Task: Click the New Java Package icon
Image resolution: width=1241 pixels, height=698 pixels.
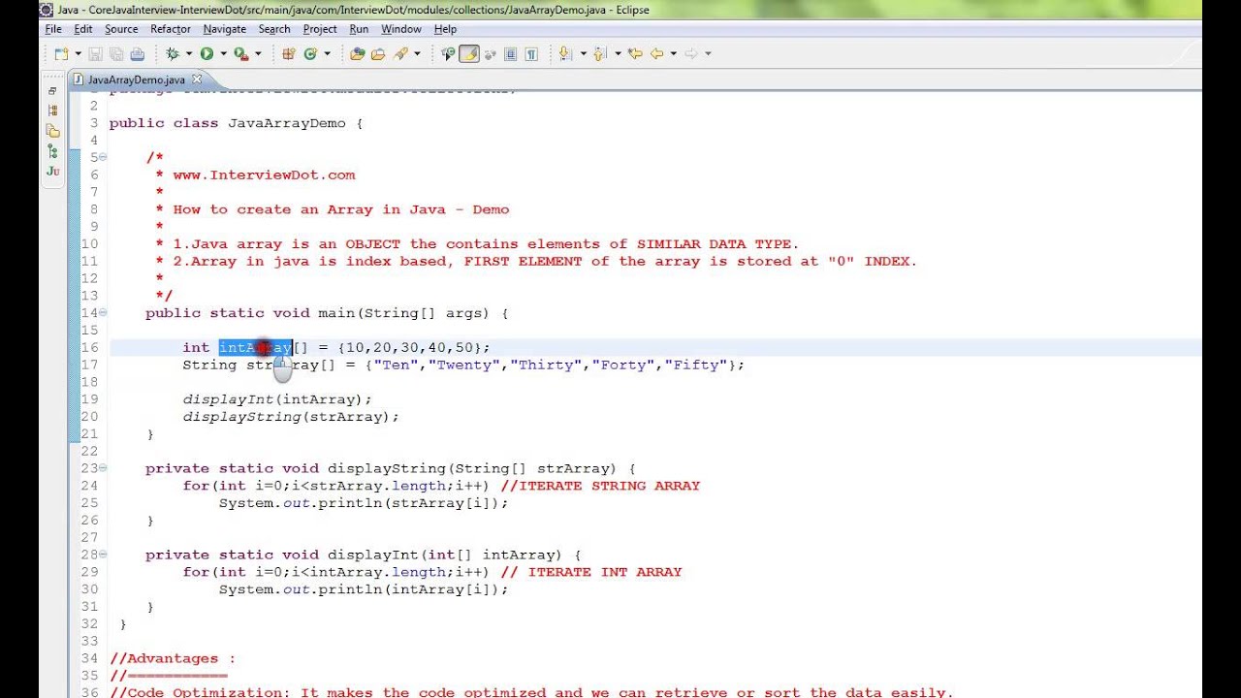Action: click(x=288, y=54)
